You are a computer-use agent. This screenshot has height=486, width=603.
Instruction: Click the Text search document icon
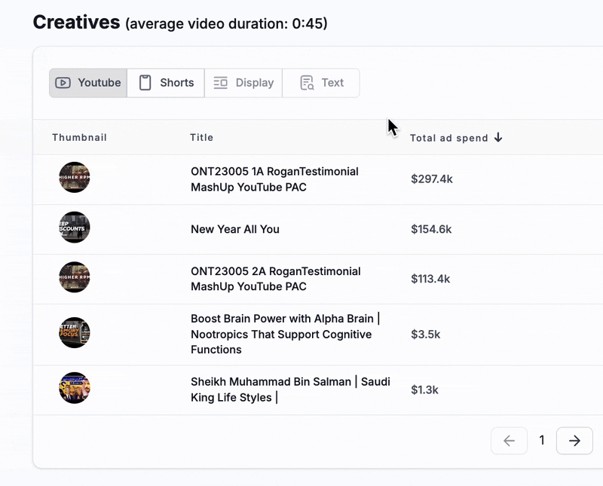pyautogui.click(x=307, y=83)
